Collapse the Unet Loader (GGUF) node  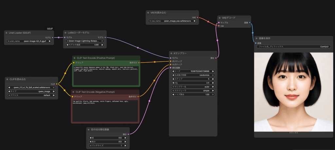[7, 33]
